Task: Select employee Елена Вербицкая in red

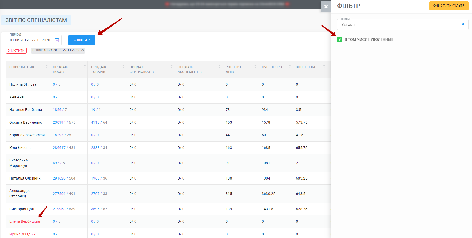Action: tap(25, 221)
